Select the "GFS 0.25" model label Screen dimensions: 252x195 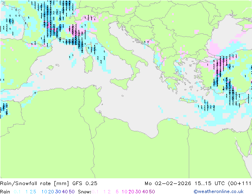pyautogui.click(x=85, y=183)
